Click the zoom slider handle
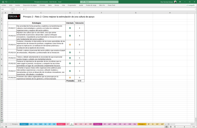Image resolution: width=197 pixels, height=128 pixels. pyautogui.click(x=184, y=127)
